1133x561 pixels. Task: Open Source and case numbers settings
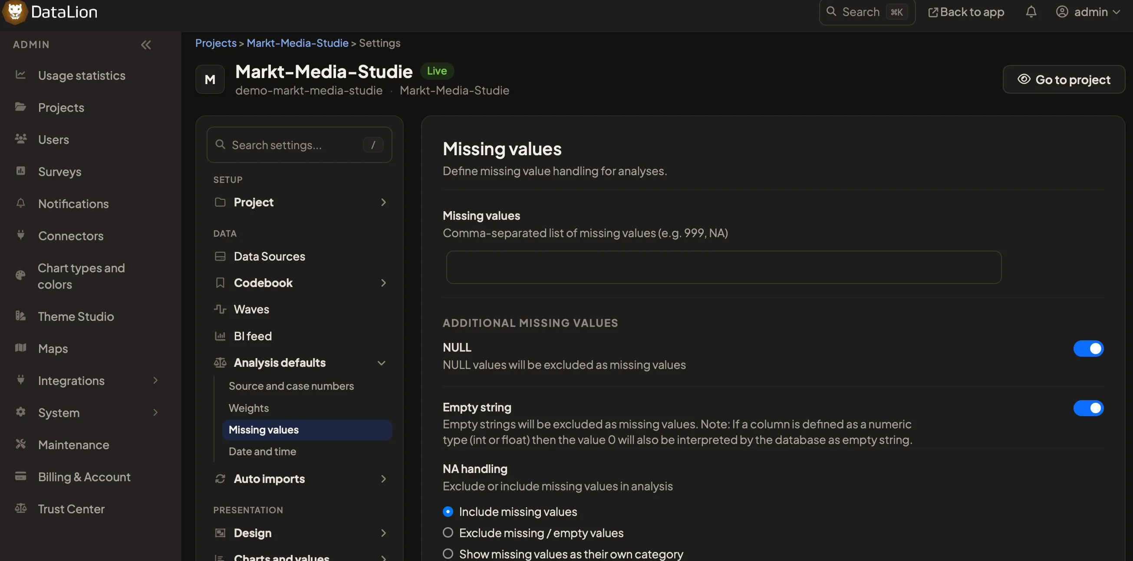[x=291, y=386]
